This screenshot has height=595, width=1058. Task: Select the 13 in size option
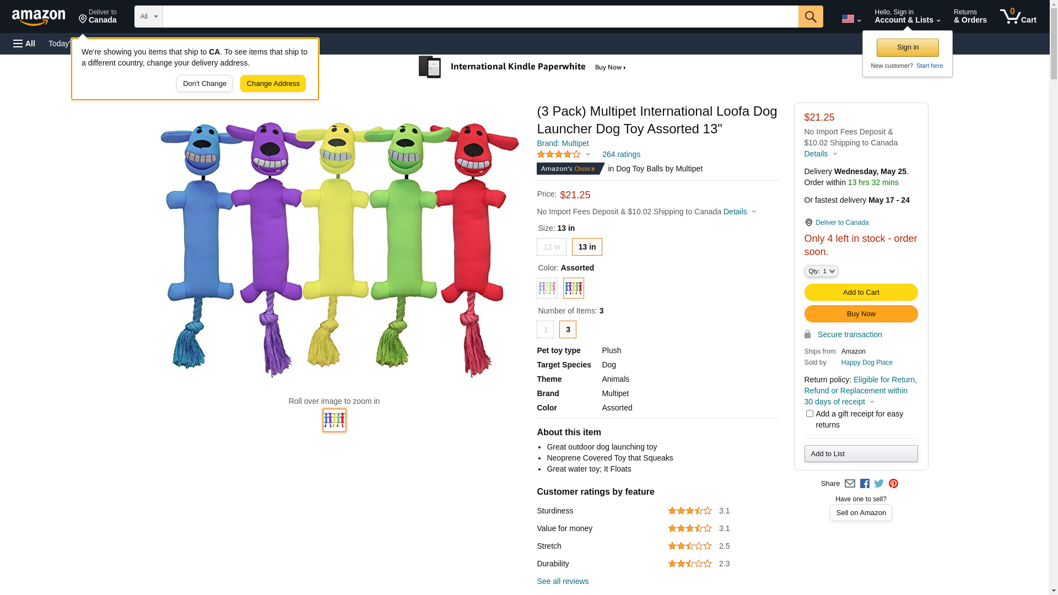pos(587,247)
